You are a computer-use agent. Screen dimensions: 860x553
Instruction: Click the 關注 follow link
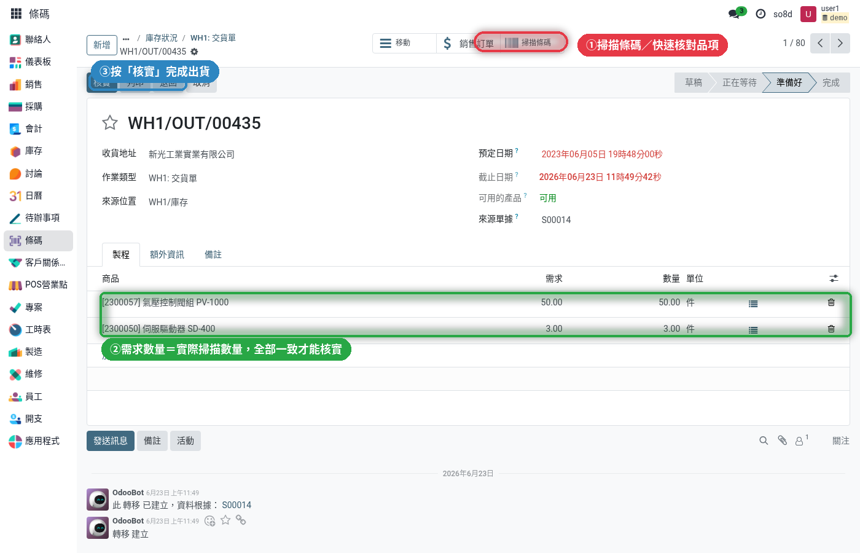(x=841, y=441)
